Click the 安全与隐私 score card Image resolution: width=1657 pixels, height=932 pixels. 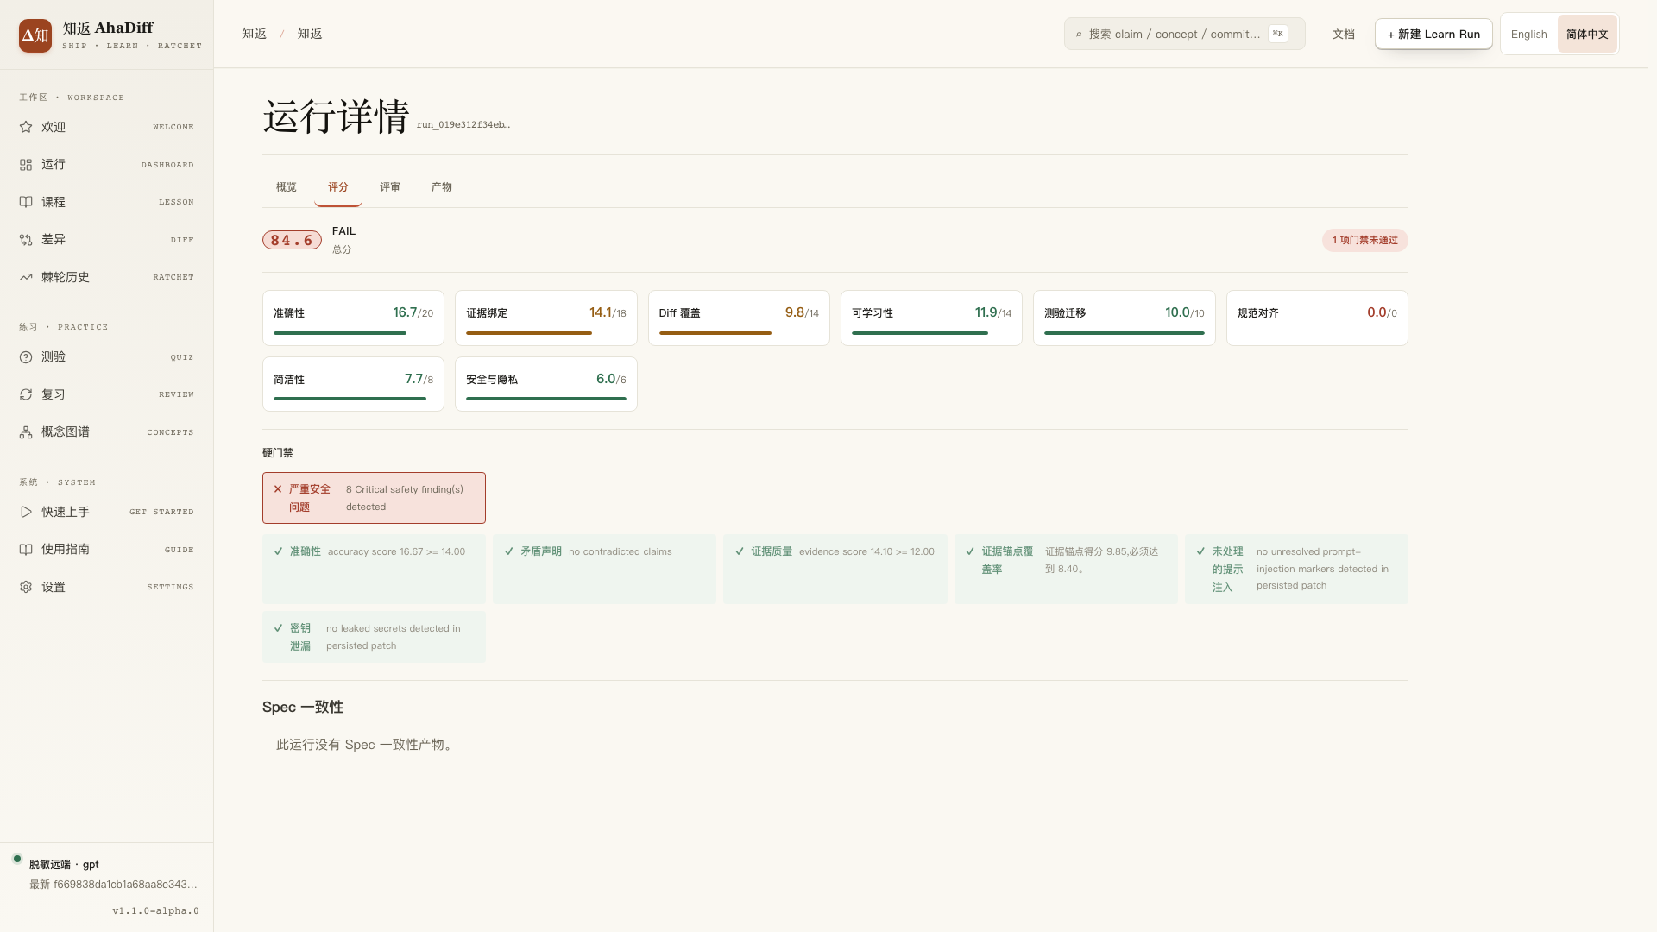point(546,384)
